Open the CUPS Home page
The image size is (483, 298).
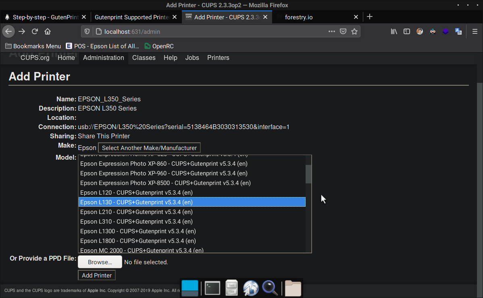pos(66,58)
